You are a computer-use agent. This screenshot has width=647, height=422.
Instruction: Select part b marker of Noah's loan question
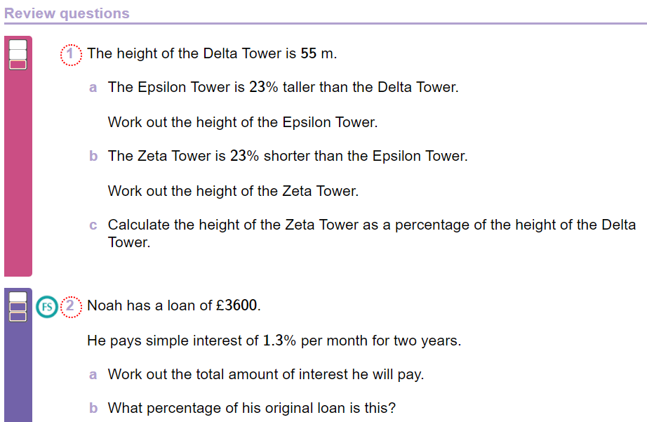click(x=93, y=408)
